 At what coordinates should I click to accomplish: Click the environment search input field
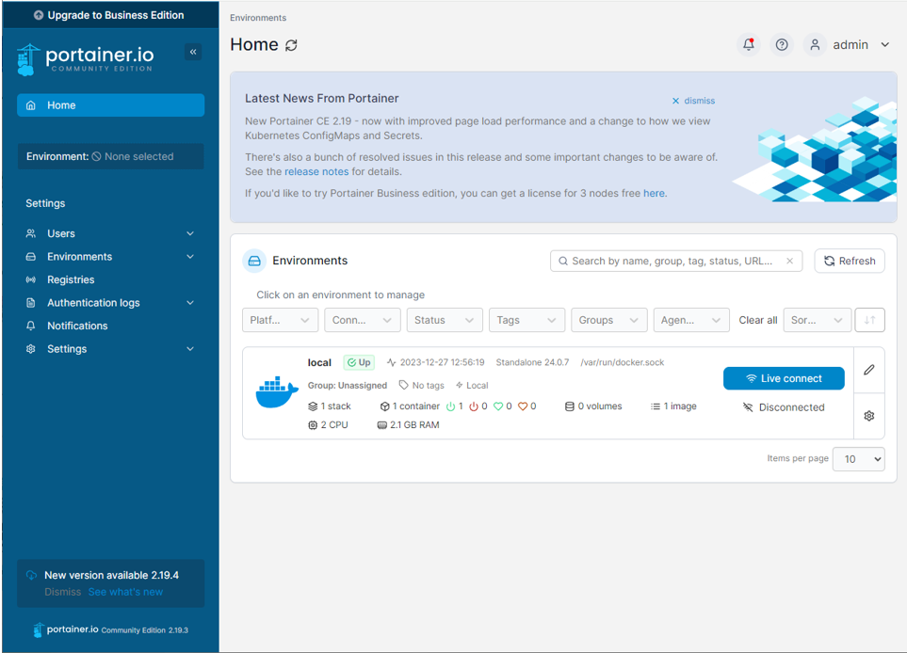pos(673,261)
